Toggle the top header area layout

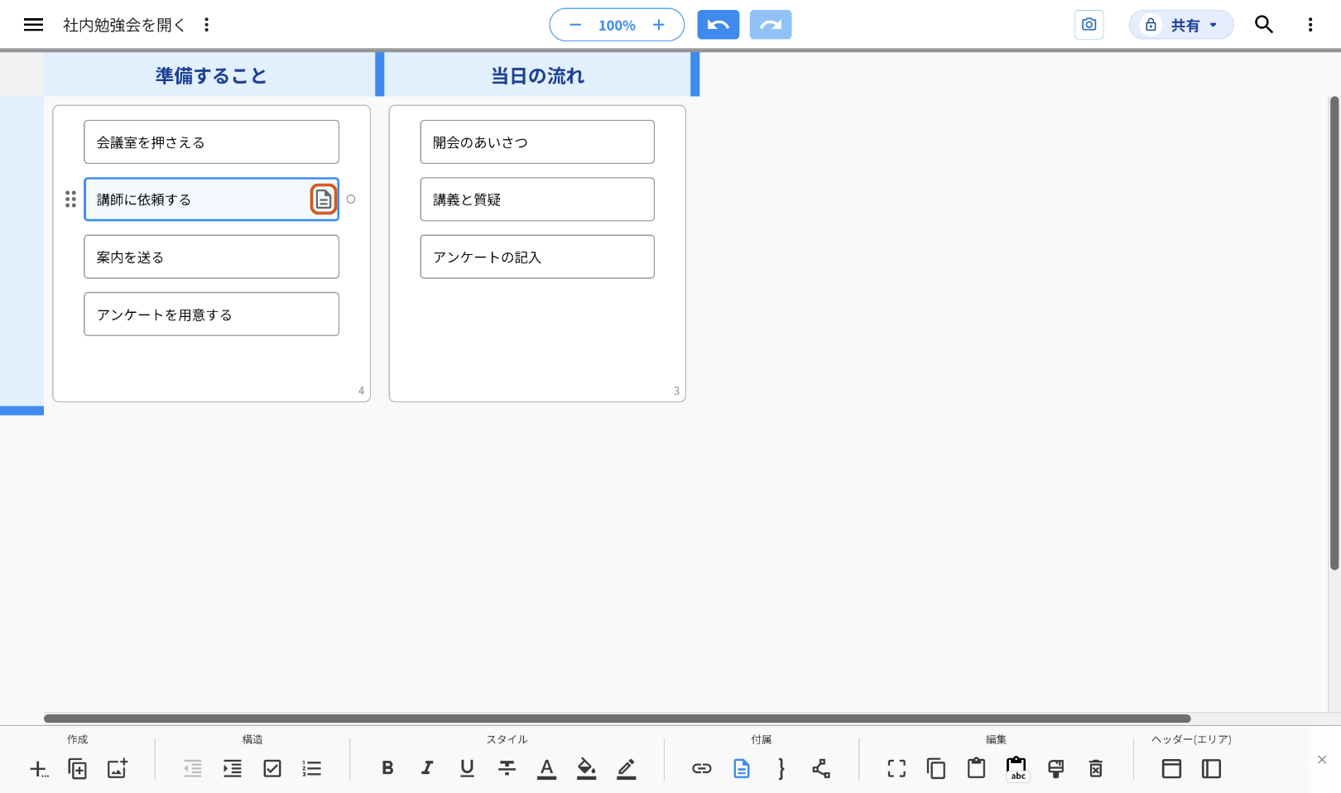point(1171,769)
